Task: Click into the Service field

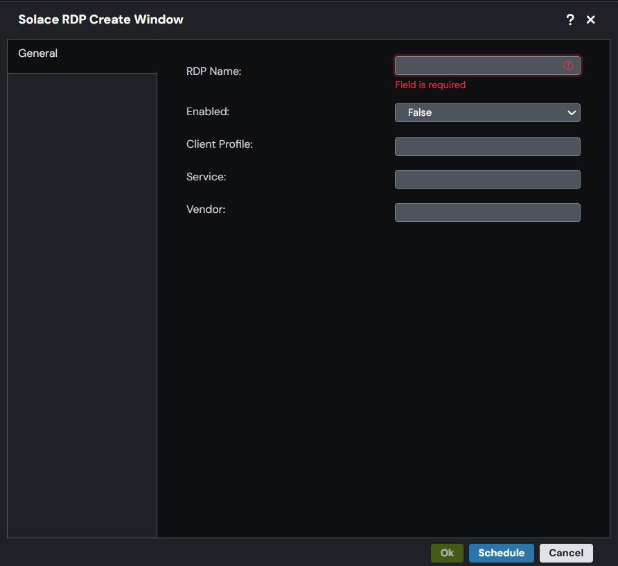Action: coord(487,179)
